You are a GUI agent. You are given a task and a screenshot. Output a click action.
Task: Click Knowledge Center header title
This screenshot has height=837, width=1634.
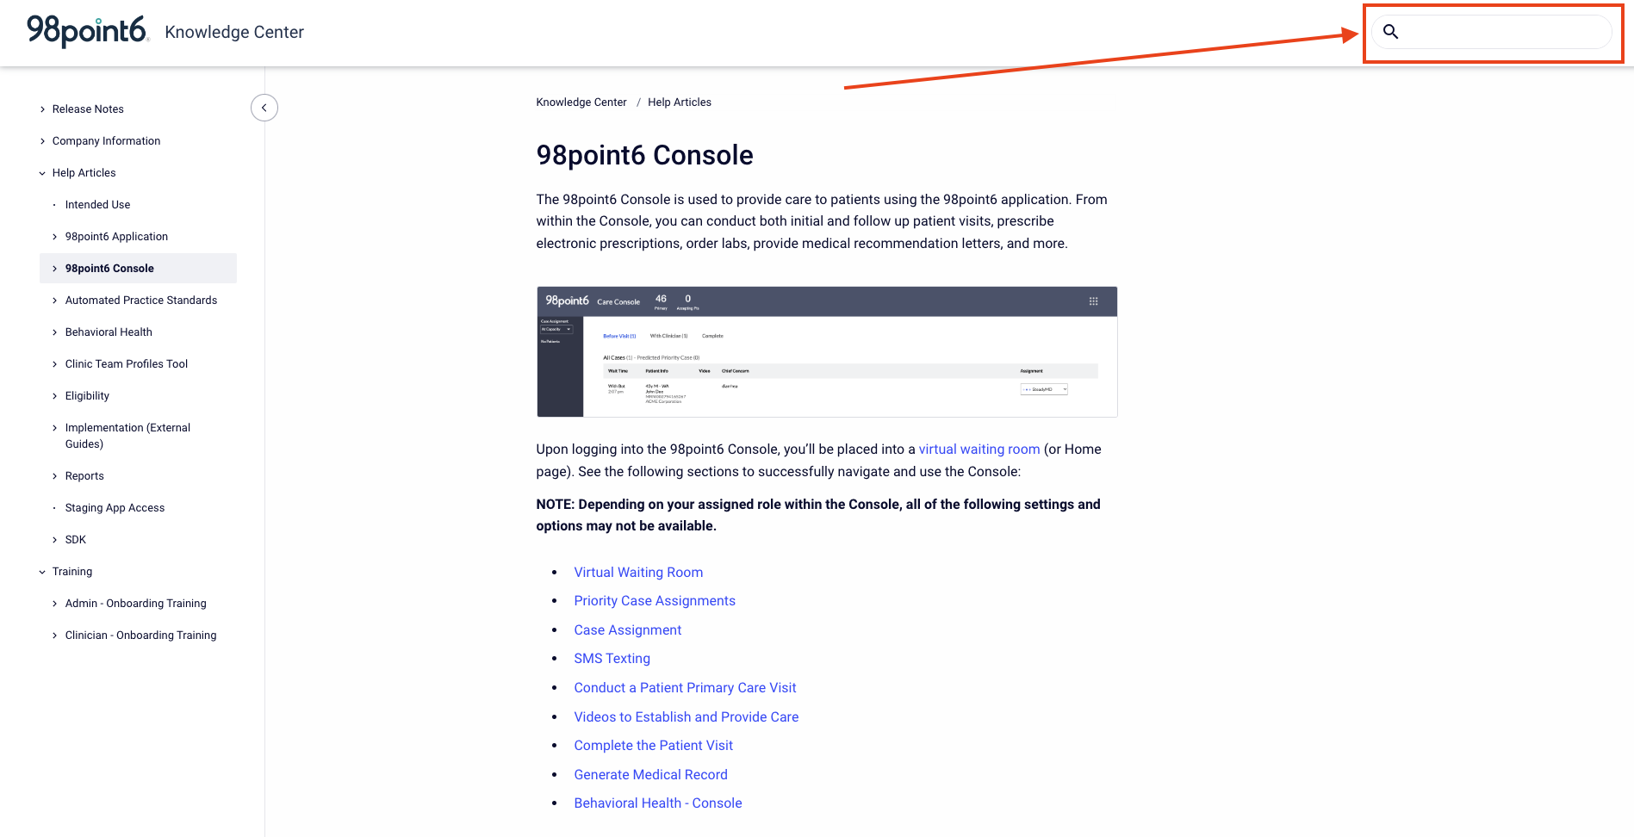click(x=234, y=32)
